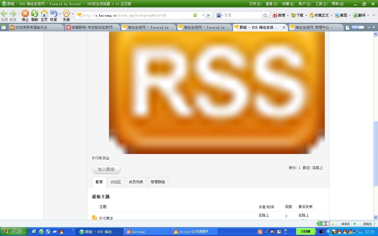Image resolution: width=378 pixels, height=236 pixels.
Task: Click the tab list icon left of tabs
Action: click(4, 27)
